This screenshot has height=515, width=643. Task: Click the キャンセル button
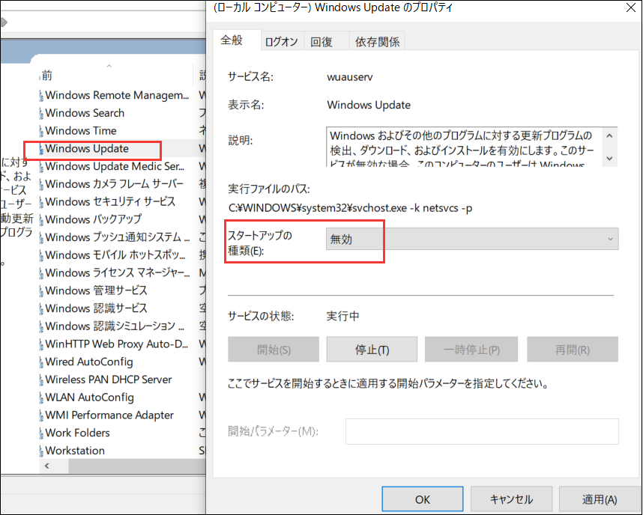pos(511,499)
